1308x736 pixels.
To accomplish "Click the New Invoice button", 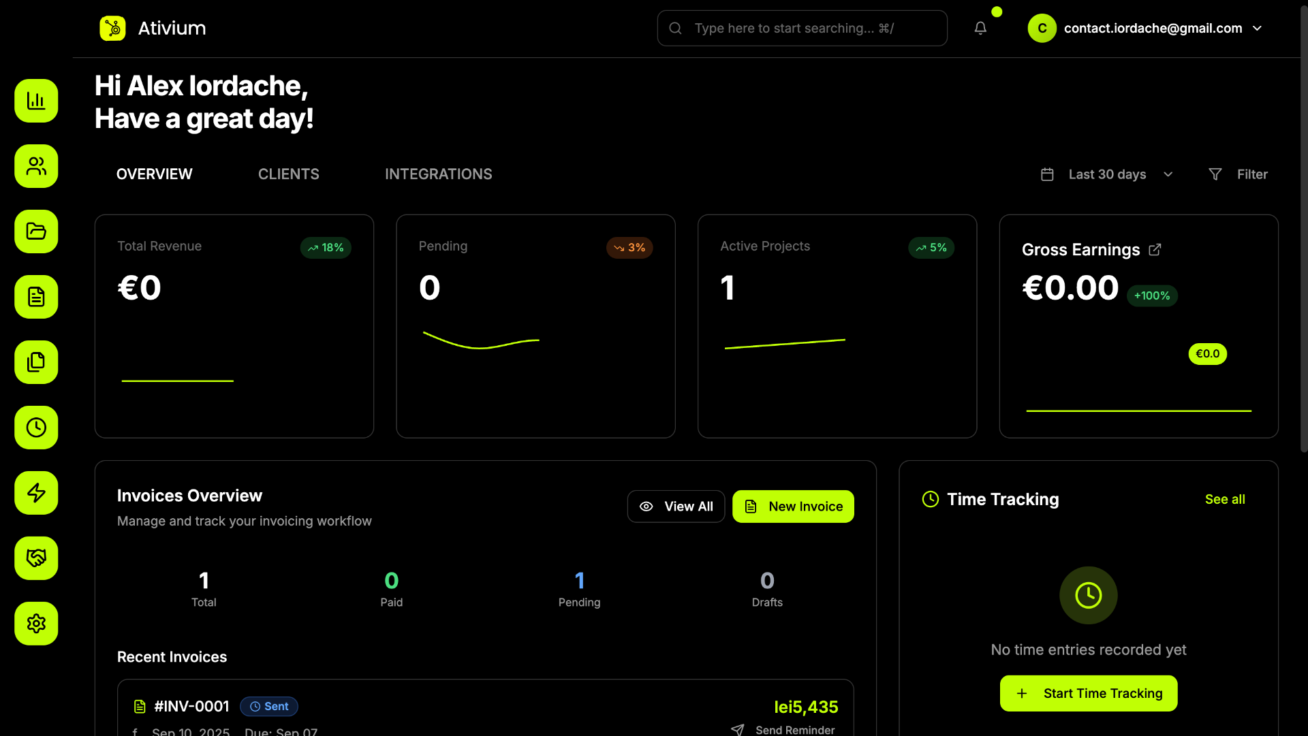I will [x=793, y=507].
